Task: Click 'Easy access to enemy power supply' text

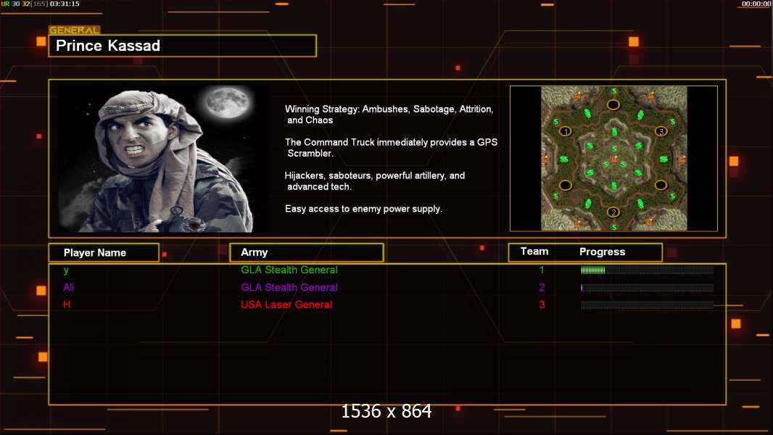Action: pos(363,209)
